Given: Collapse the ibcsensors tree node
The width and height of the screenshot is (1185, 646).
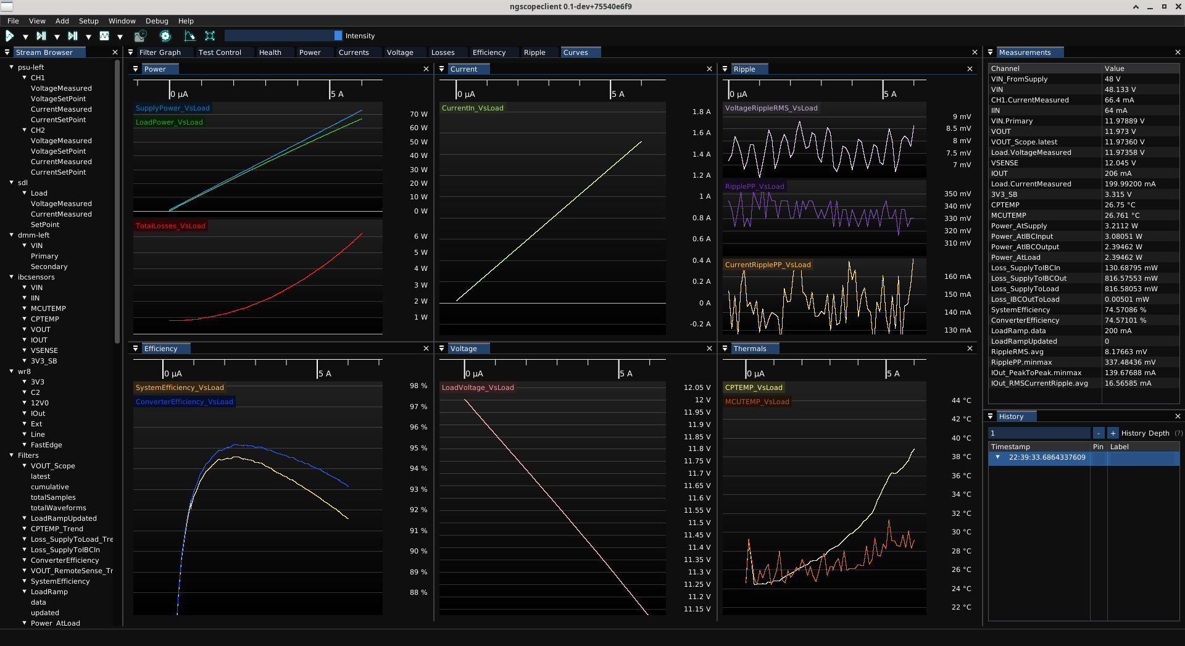Looking at the screenshot, I should click(x=12, y=277).
